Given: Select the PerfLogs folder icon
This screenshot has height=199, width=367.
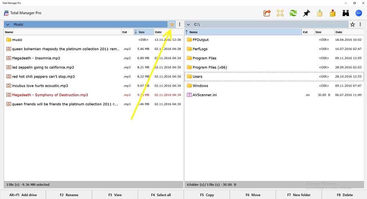Looking at the screenshot, I should pyautogui.click(x=189, y=49).
